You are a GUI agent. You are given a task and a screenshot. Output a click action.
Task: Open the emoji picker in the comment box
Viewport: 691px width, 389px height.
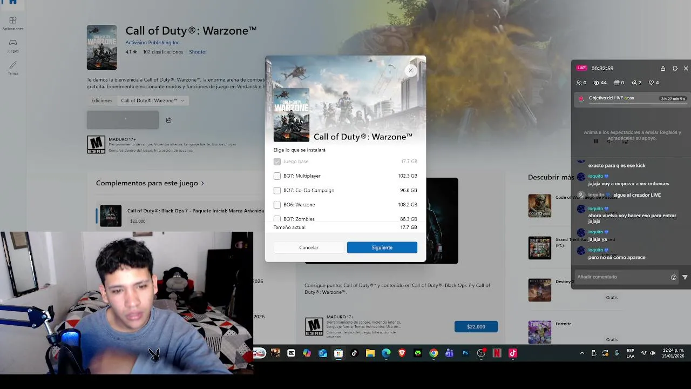[x=674, y=277]
